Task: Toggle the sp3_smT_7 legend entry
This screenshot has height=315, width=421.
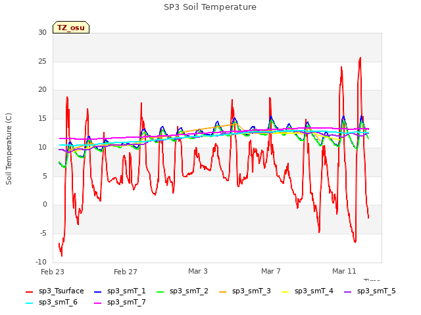Action: point(120,303)
